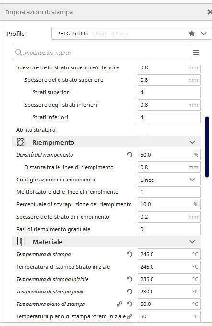Click Moltiplicatore delle linee di riempimento field

tap(169, 192)
